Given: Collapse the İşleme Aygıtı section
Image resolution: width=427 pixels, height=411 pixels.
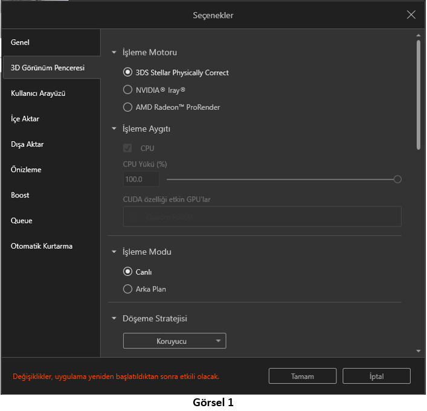Looking at the screenshot, I should coord(114,129).
